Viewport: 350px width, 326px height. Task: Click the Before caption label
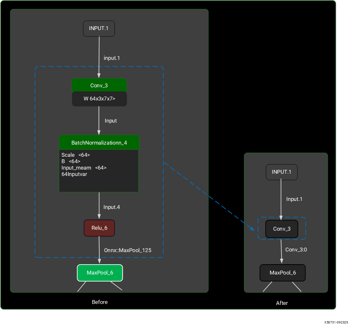[x=100, y=302]
